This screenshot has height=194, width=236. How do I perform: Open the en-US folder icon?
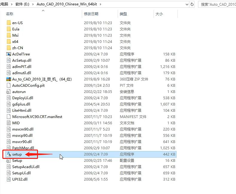click(x=9, y=23)
